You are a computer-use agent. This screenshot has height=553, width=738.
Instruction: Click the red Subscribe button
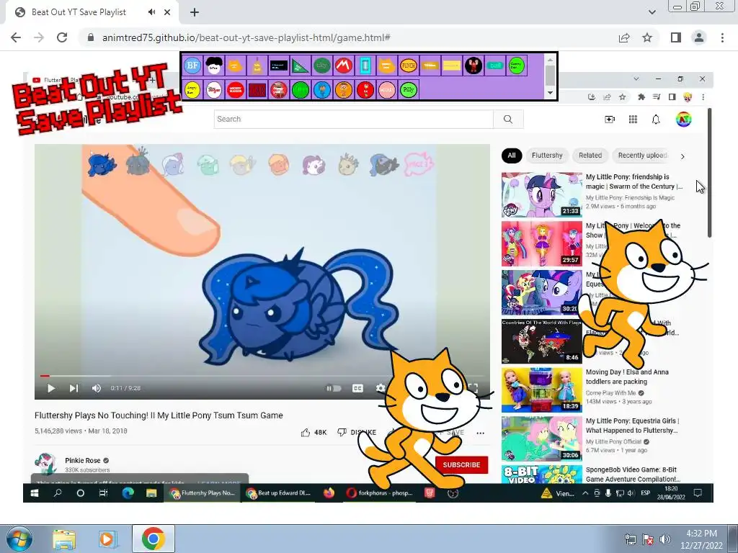(461, 464)
